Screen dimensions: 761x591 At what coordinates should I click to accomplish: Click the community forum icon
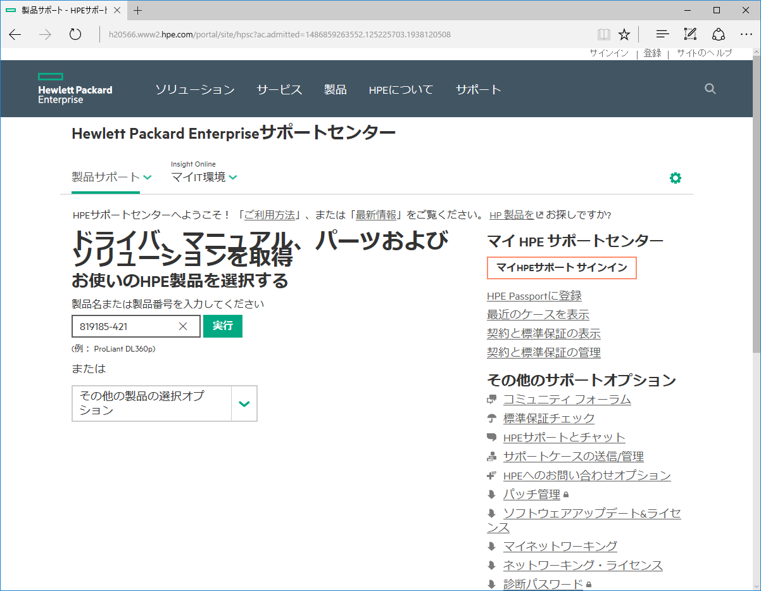(x=491, y=400)
